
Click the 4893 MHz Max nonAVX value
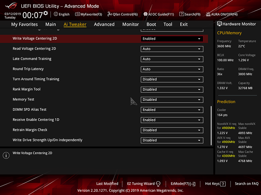pos(245,133)
